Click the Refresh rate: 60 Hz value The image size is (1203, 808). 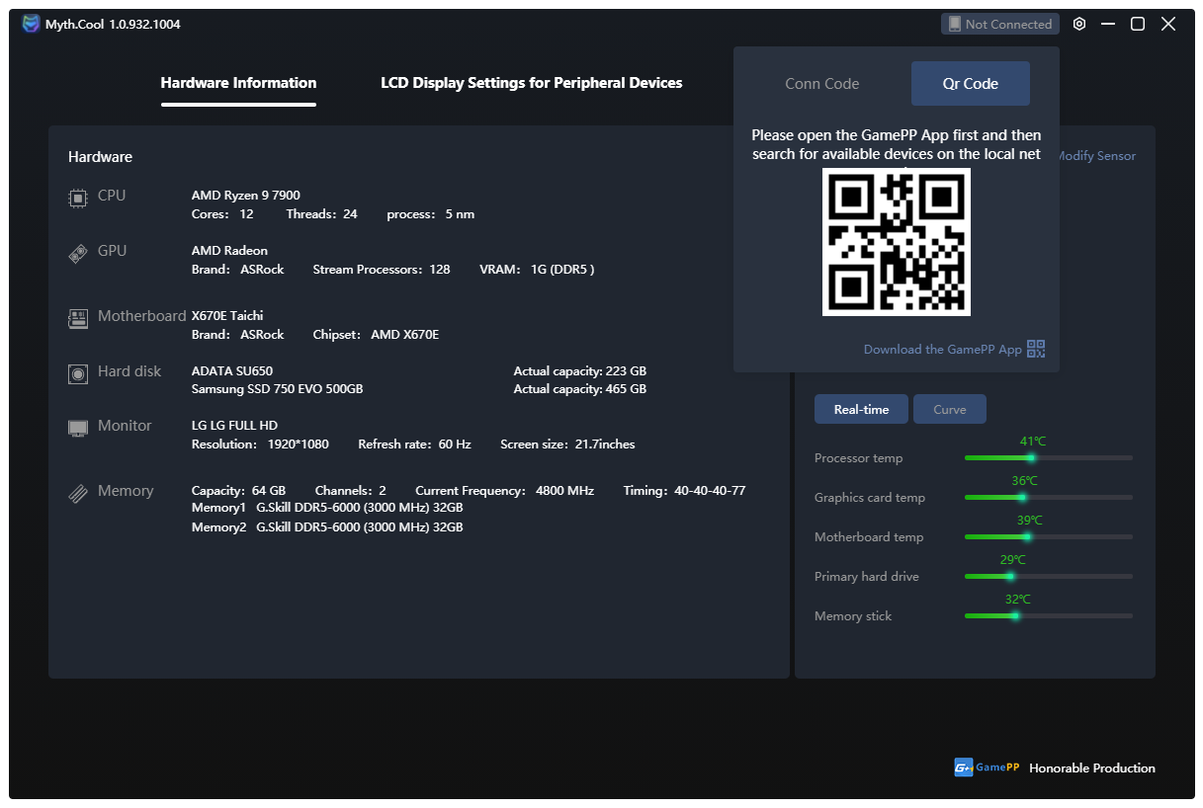pyautogui.click(x=414, y=444)
